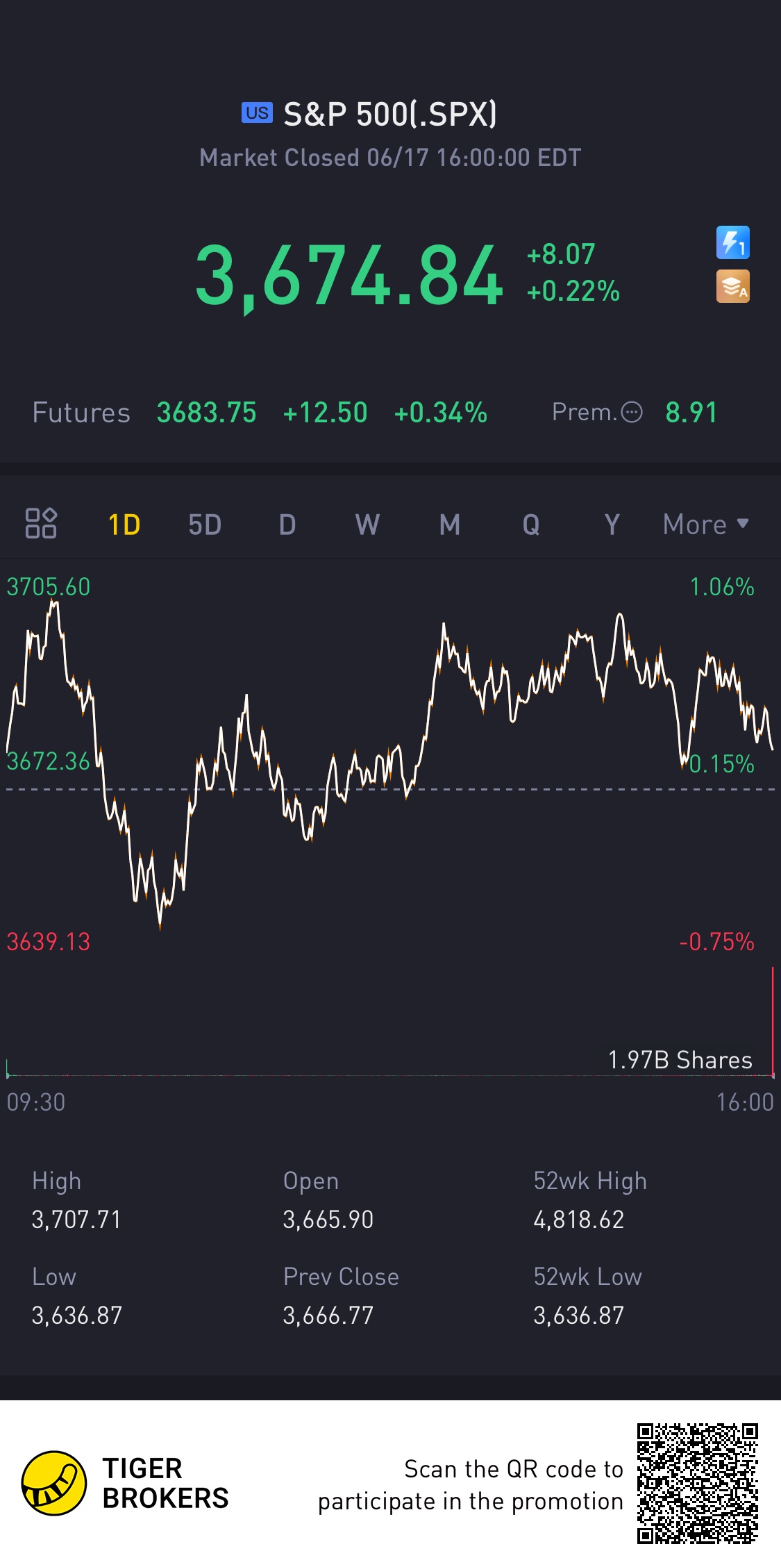Expand the More chart periods dropdown
The width and height of the screenshot is (781, 1567).
(x=705, y=524)
